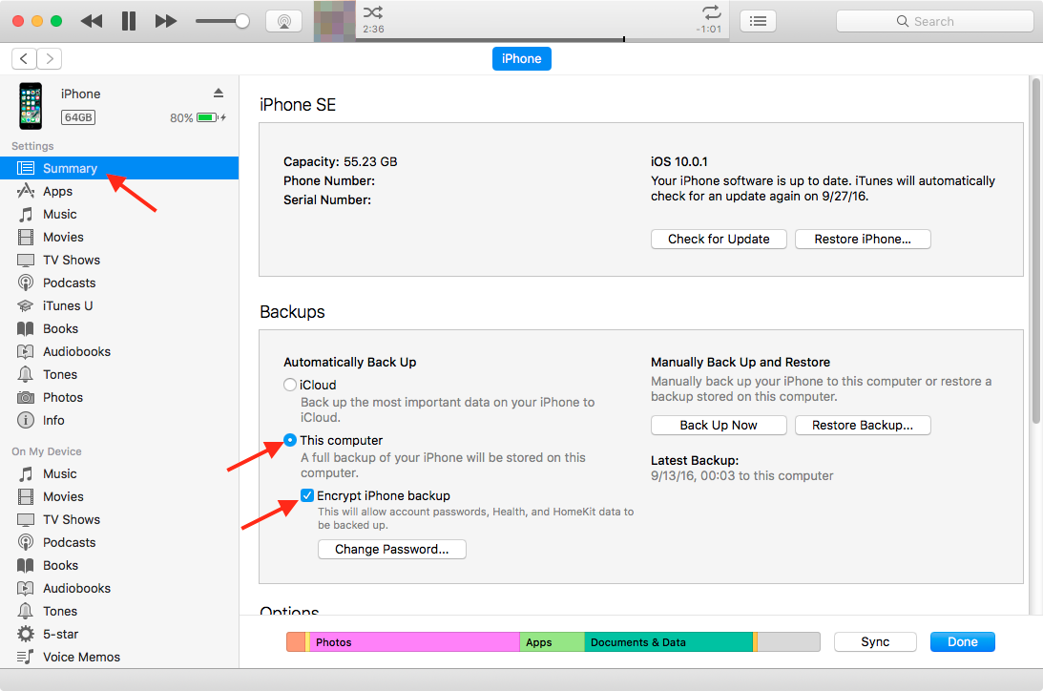The width and height of the screenshot is (1043, 691).
Task: Open TV Shows under Settings
Action: [119, 260]
